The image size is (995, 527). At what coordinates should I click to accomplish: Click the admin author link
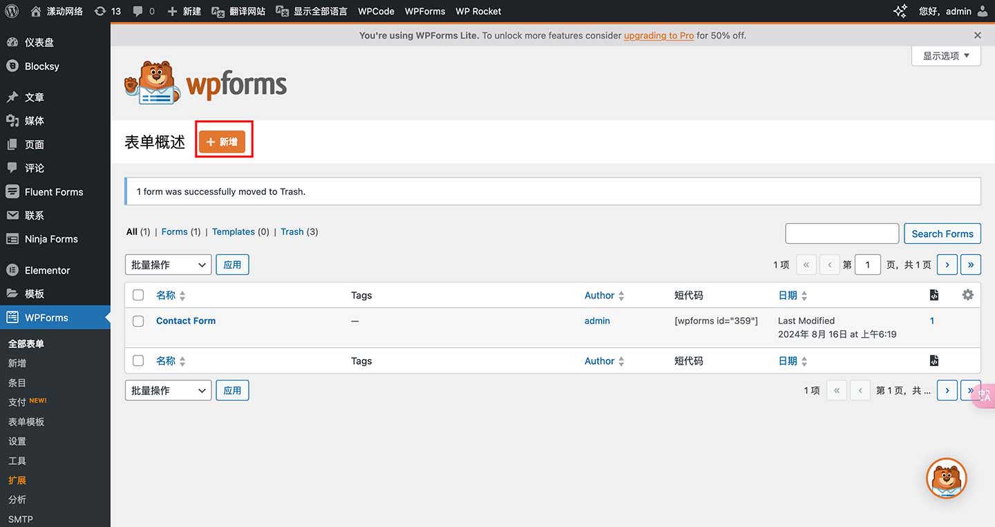click(x=597, y=320)
